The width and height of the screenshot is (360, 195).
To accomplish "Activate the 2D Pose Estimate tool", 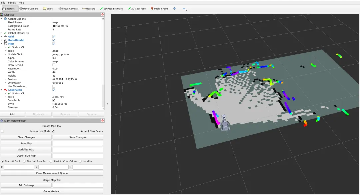I will point(111,9).
